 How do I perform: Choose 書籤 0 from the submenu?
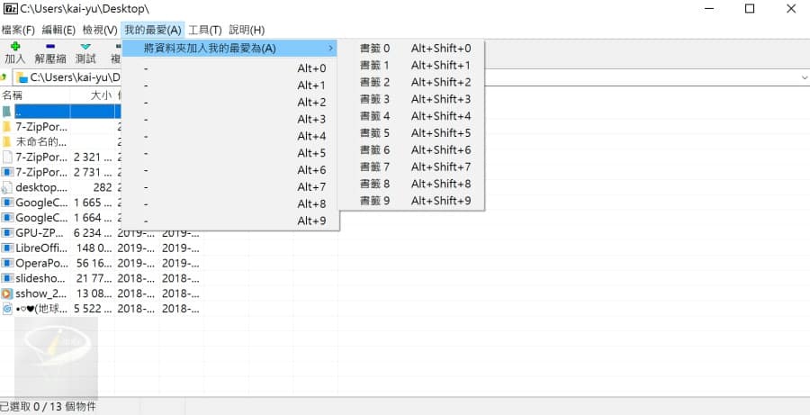tap(411, 49)
